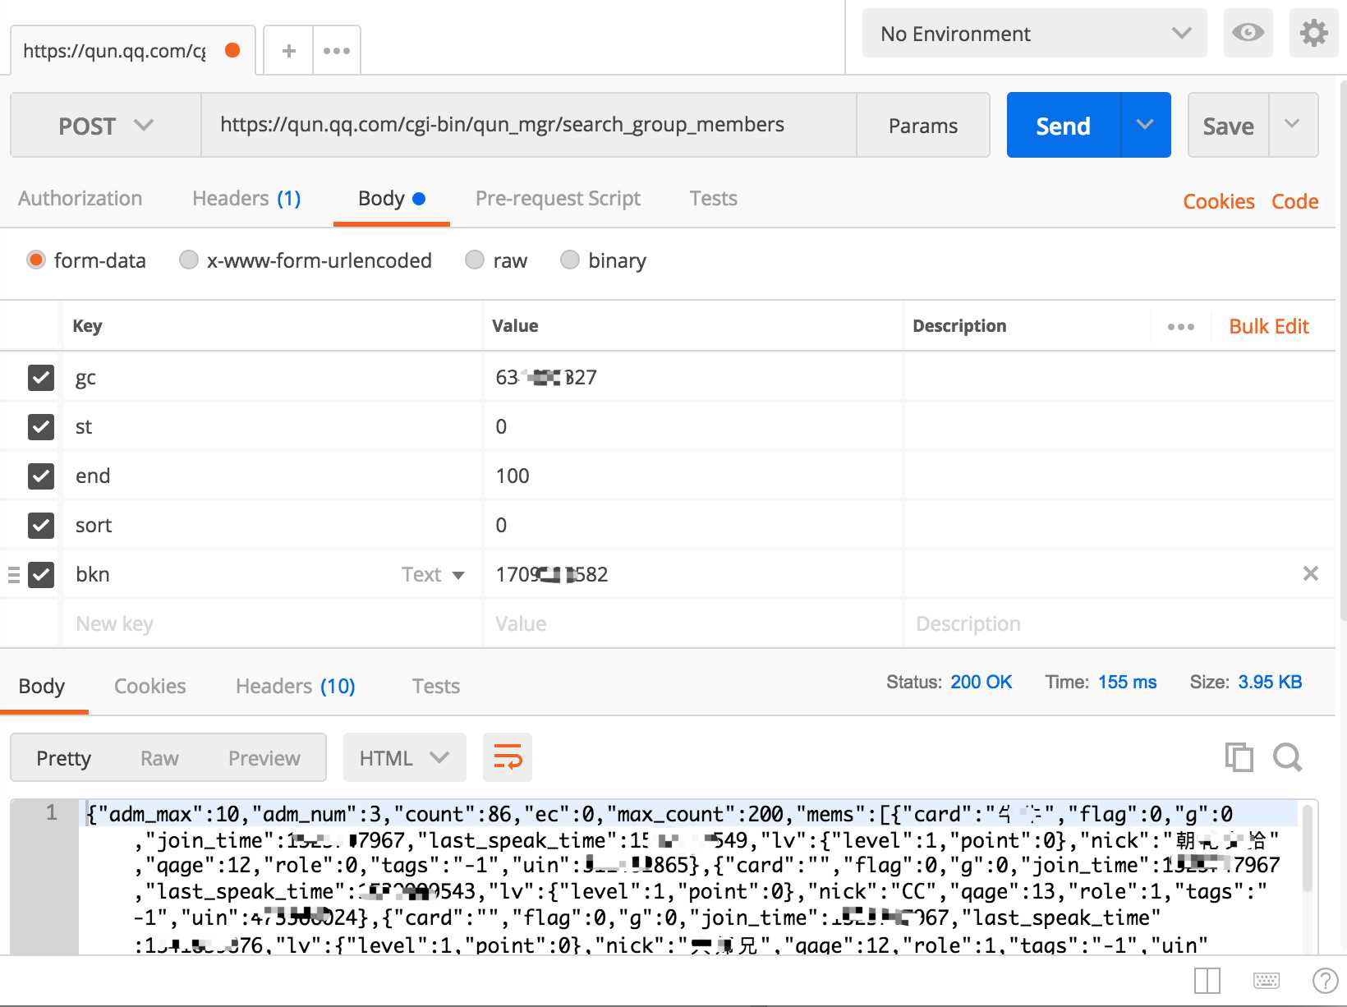Select the form-data radio button
Screen dimensions: 1347x1007
[35, 260]
